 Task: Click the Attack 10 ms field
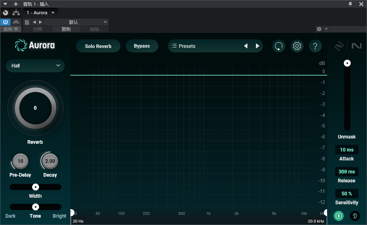pyautogui.click(x=347, y=150)
